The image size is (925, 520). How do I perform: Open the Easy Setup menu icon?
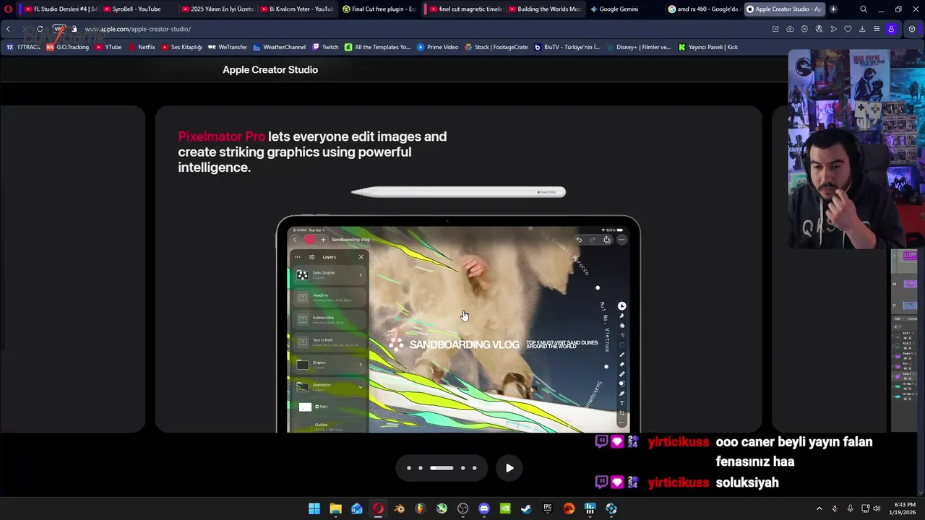[877, 29]
